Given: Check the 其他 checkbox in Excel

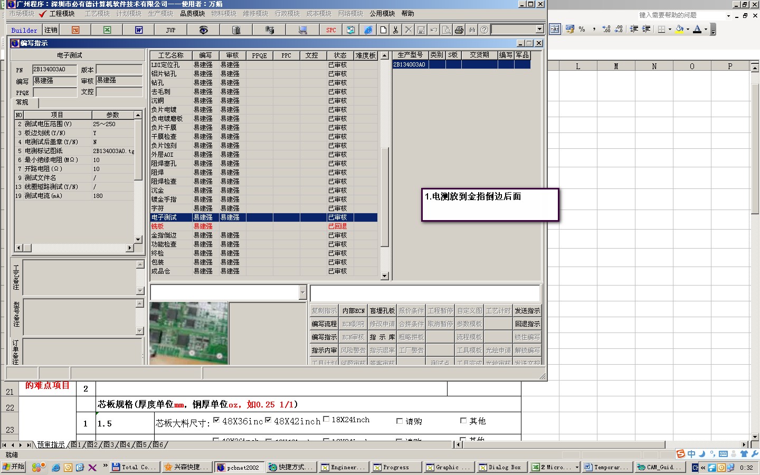Looking at the screenshot, I should (x=463, y=421).
